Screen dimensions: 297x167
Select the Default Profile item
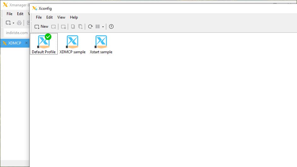(x=44, y=44)
